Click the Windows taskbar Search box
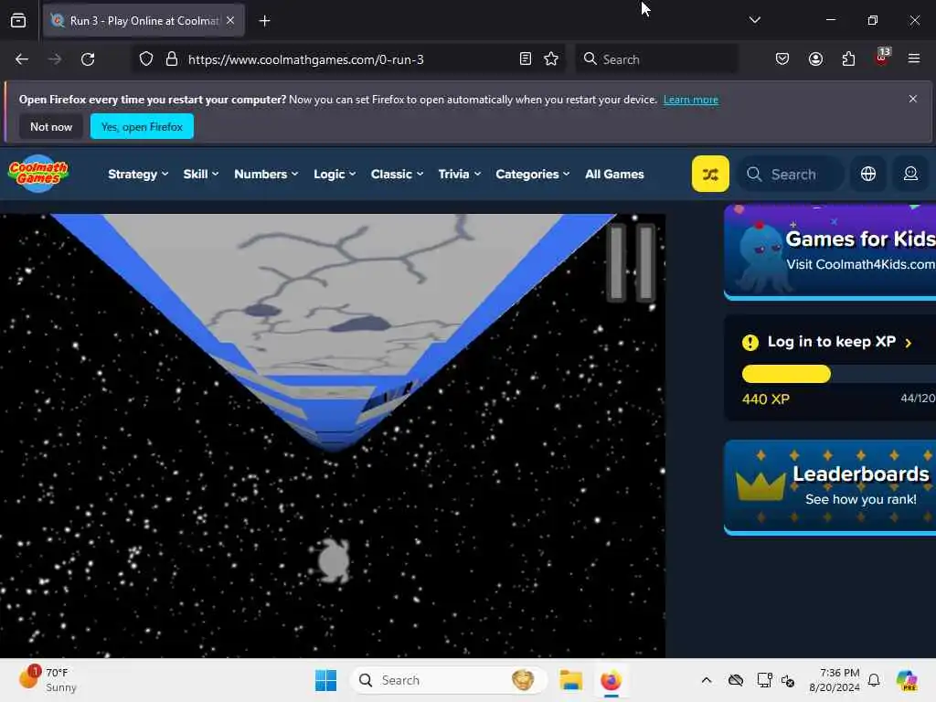This screenshot has width=936, height=702. [448, 680]
